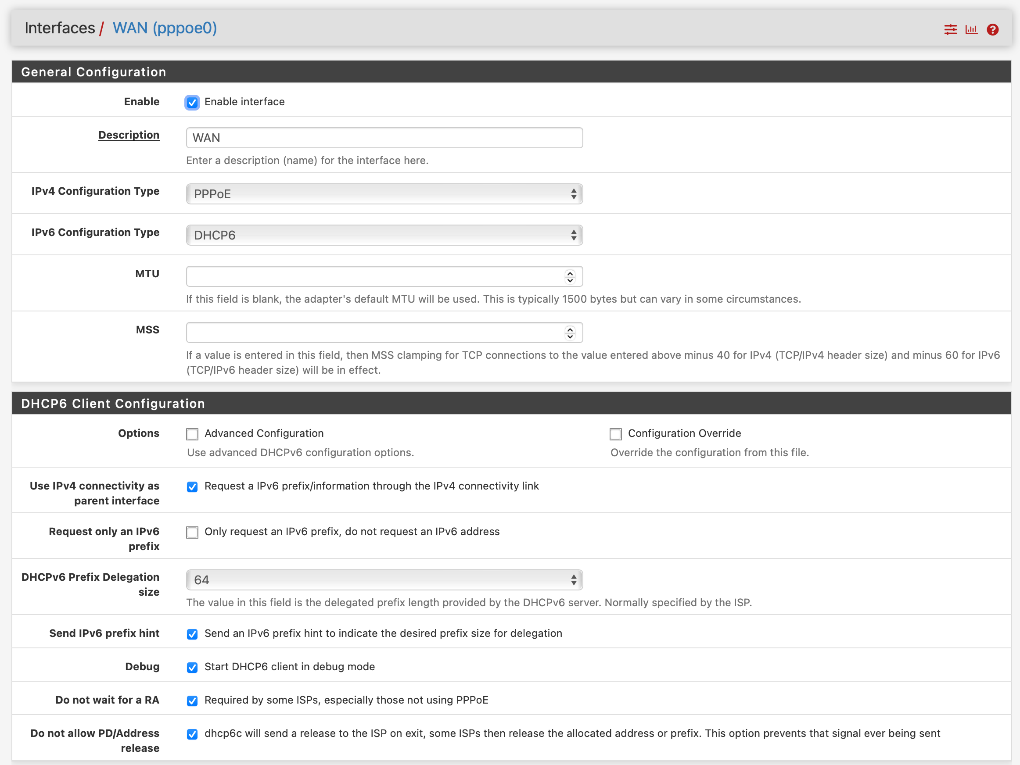Open the IPv4 Configuration Type dropdown
Viewport: 1020px width, 765px height.
(x=384, y=194)
